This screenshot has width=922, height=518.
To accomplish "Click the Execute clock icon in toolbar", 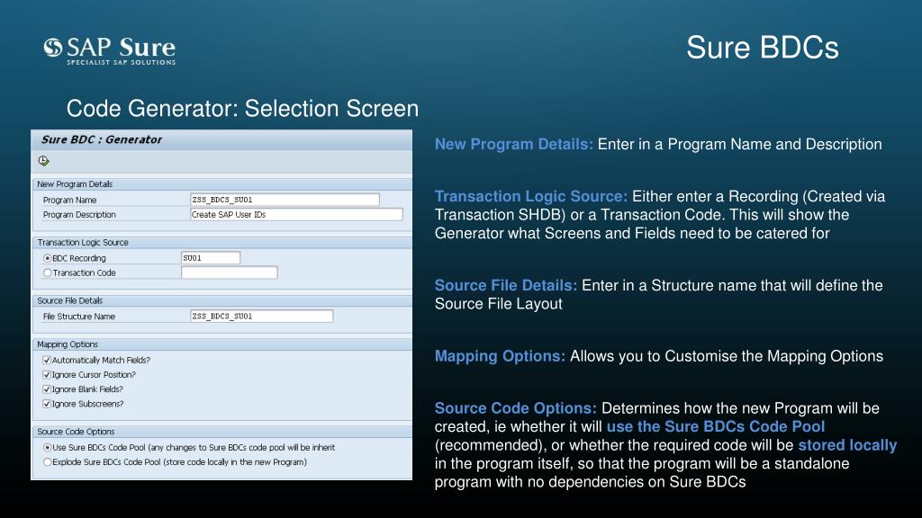I will click(x=43, y=161).
